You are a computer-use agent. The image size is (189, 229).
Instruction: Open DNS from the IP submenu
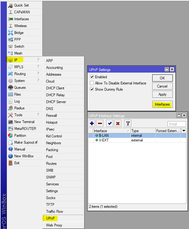point(63,109)
